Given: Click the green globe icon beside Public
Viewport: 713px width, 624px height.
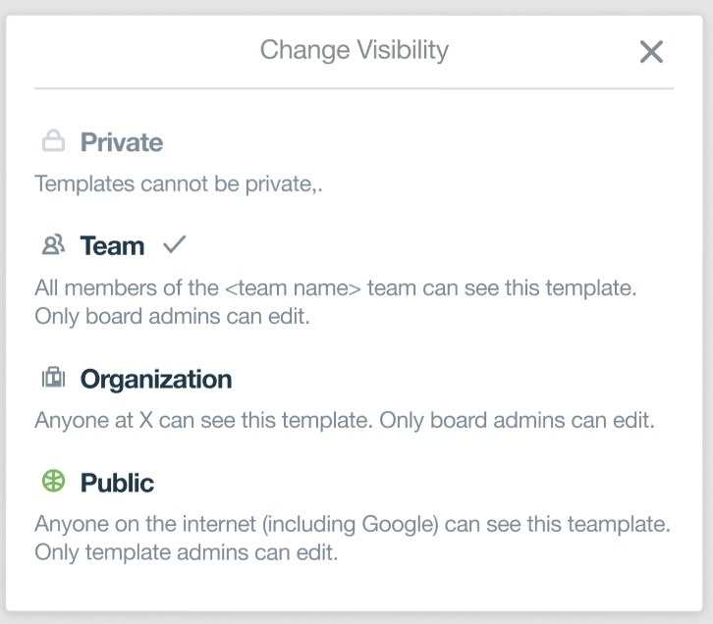Looking at the screenshot, I should (53, 482).
